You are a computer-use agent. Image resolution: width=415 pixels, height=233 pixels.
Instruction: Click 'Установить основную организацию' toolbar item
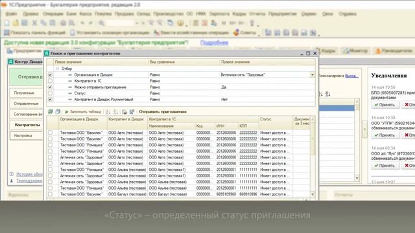[x=110, y=33]
